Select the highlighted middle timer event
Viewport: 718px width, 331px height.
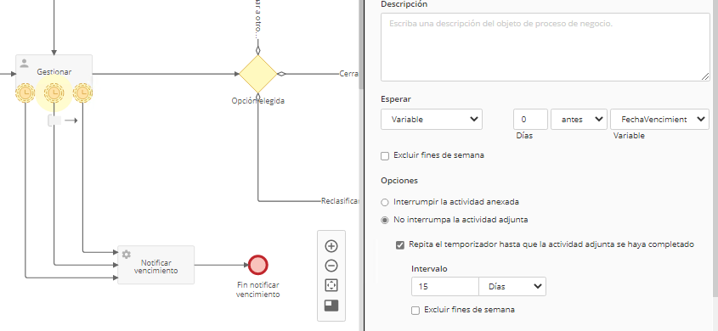[54, 93]
